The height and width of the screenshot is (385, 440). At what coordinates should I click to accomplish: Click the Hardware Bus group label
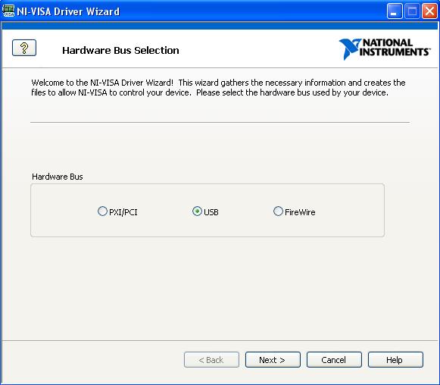click(x=58, y=177)
